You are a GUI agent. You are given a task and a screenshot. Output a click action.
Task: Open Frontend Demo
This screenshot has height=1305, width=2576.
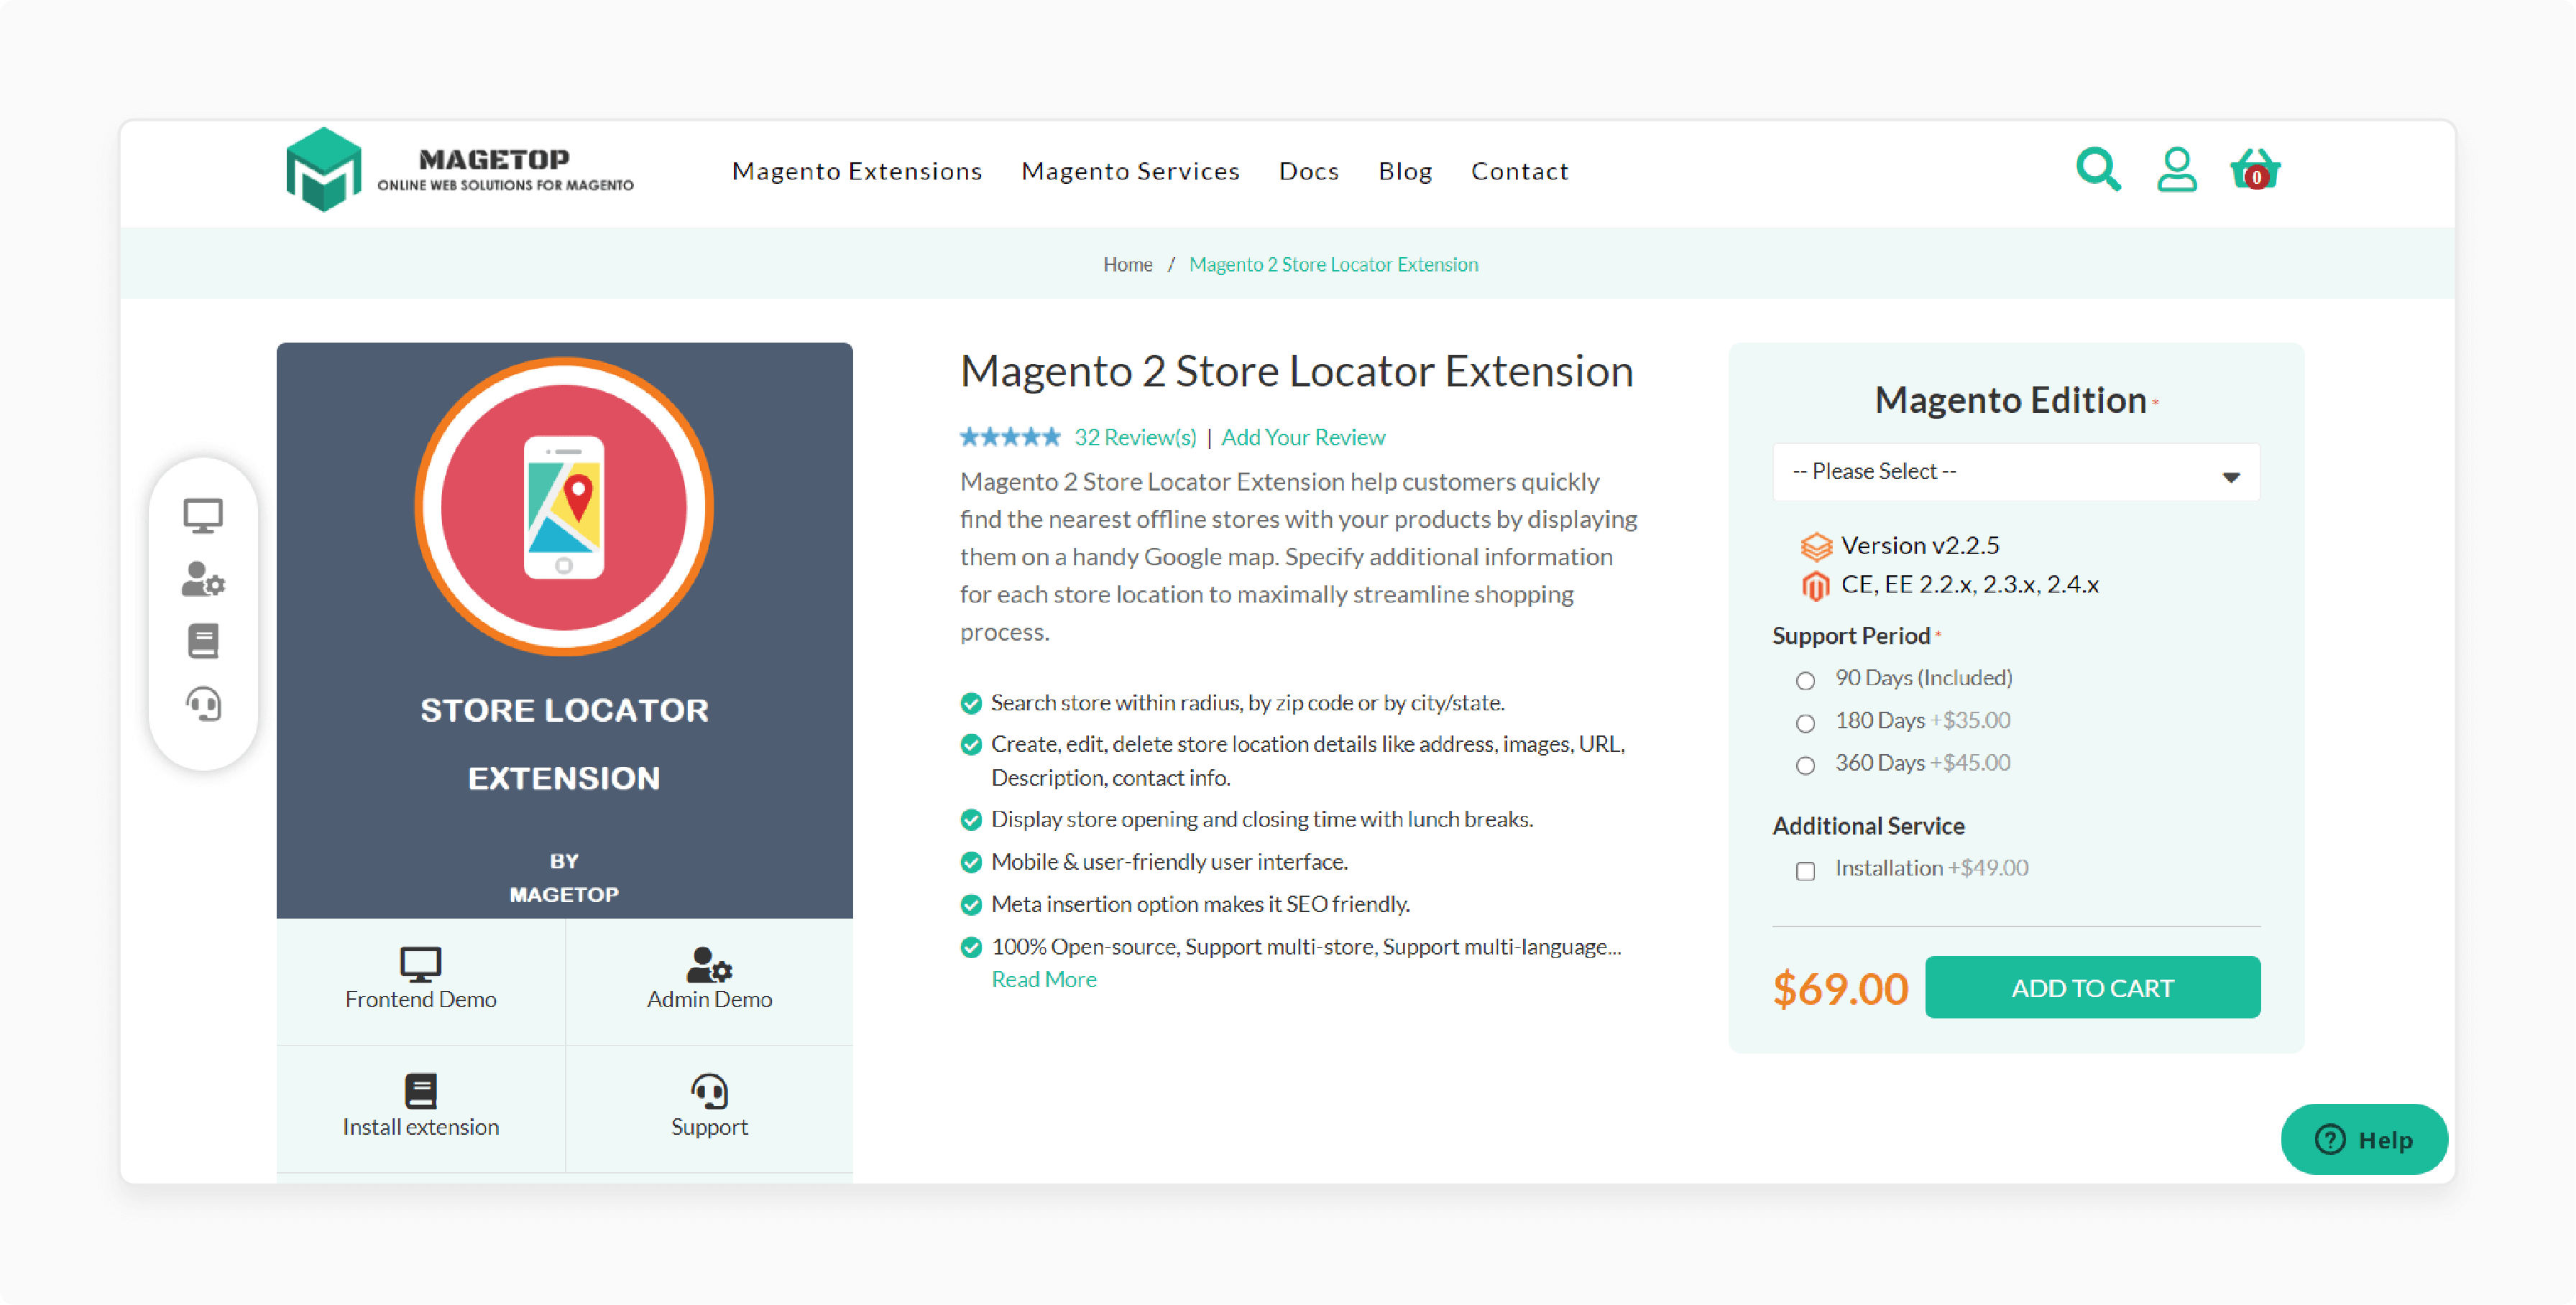click(421, 980)
